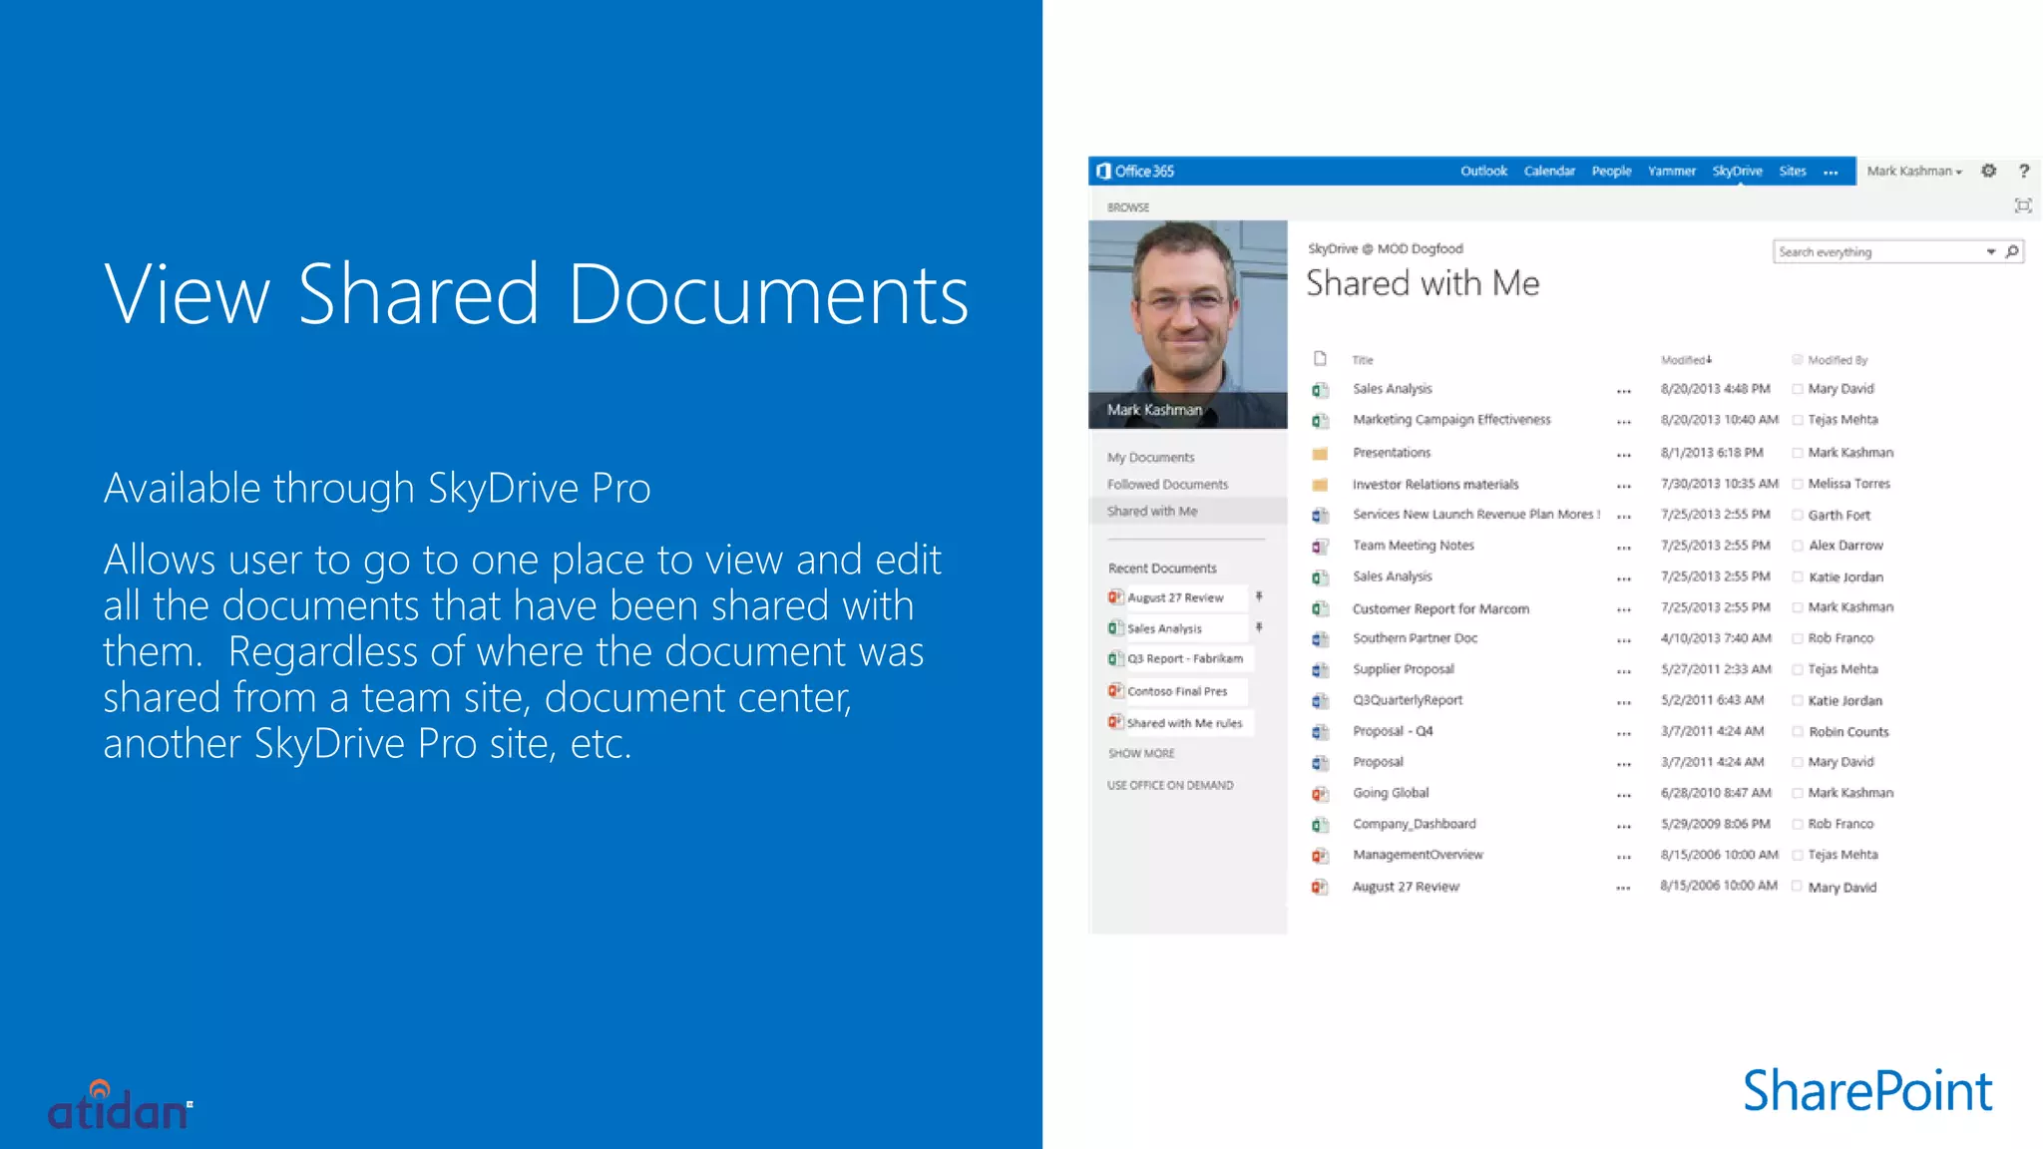Click the search magnifier icon
This screenshot has height=1149, width=2043.
click(x=2012, y=251)
